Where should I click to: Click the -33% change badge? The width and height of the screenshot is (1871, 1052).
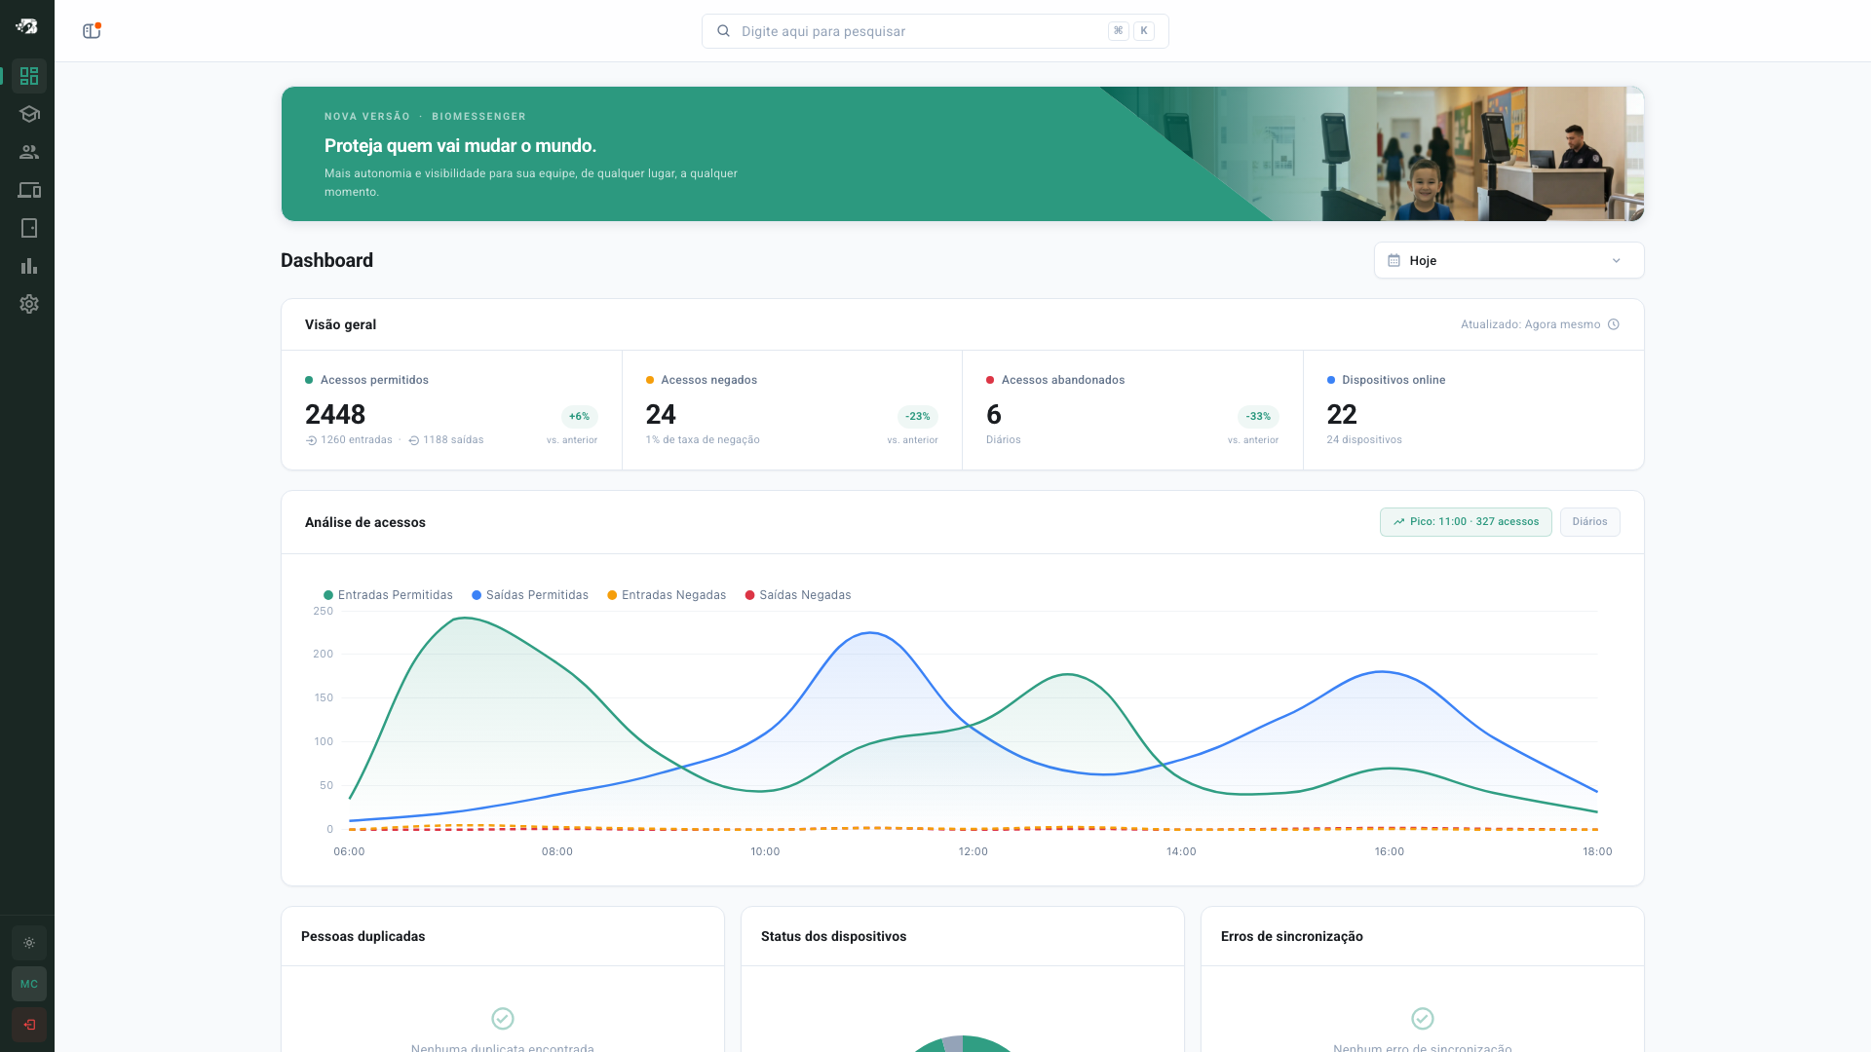[1258, 416]
